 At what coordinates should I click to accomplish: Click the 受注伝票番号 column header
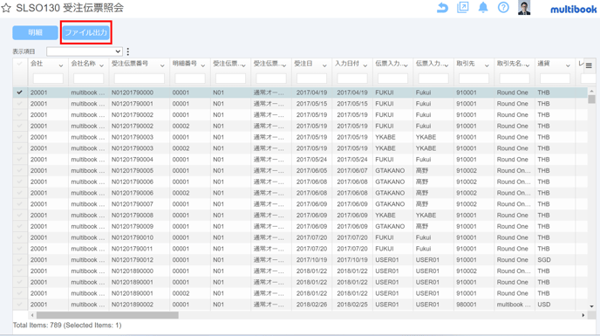(x=130, y=64)
